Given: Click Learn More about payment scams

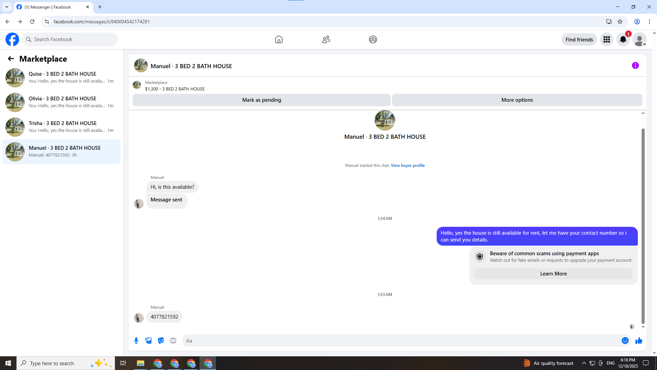Looking at the screenshot, I should [x=554, y=274].
